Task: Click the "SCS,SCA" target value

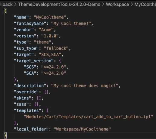Action: [50, 55]
